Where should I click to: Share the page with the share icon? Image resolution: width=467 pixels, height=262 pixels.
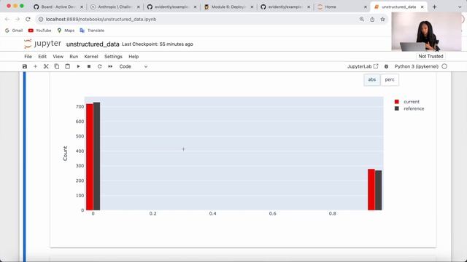coord(372,20)
